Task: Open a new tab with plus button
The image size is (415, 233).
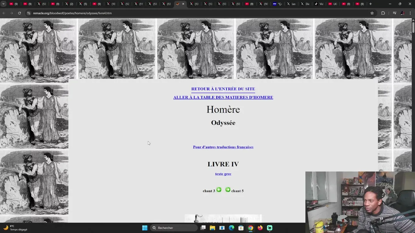Action: tap(370, 4)
